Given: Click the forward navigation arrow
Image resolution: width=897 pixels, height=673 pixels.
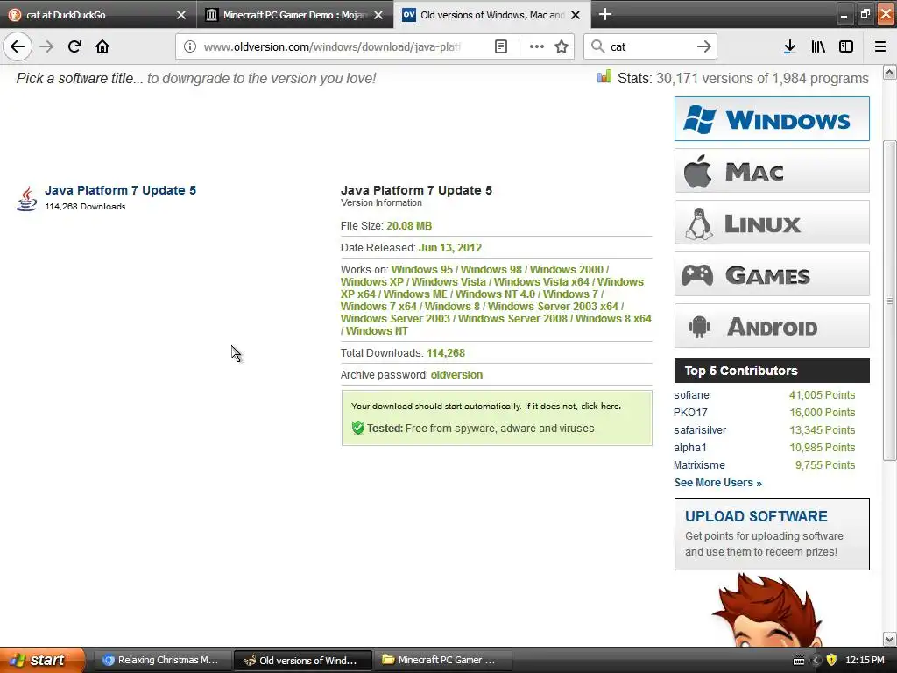Looking at the screenshot, I should click(x=46, y=46).
